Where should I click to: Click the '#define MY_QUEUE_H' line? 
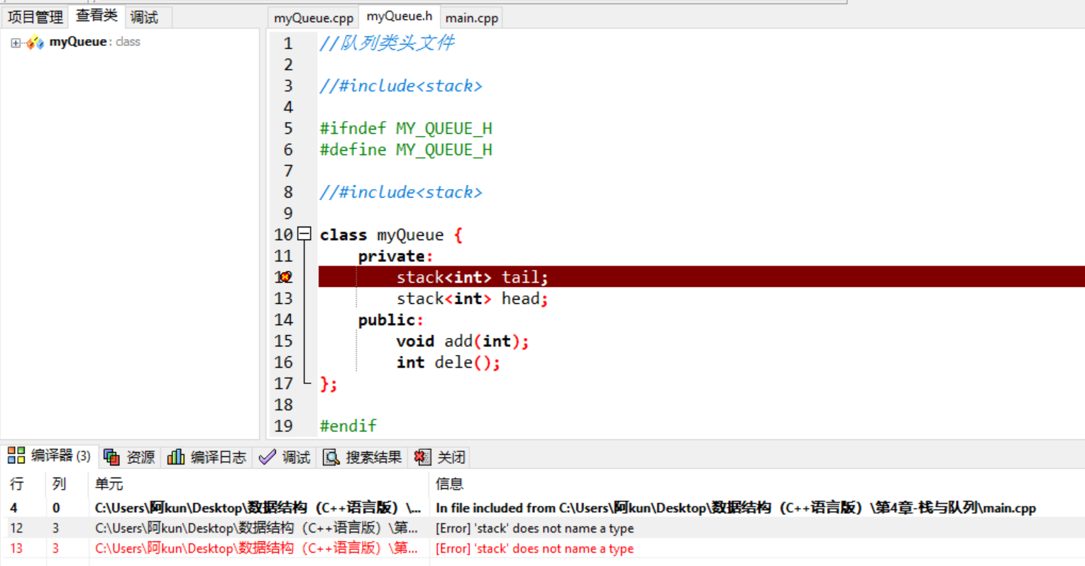point(406,149)
